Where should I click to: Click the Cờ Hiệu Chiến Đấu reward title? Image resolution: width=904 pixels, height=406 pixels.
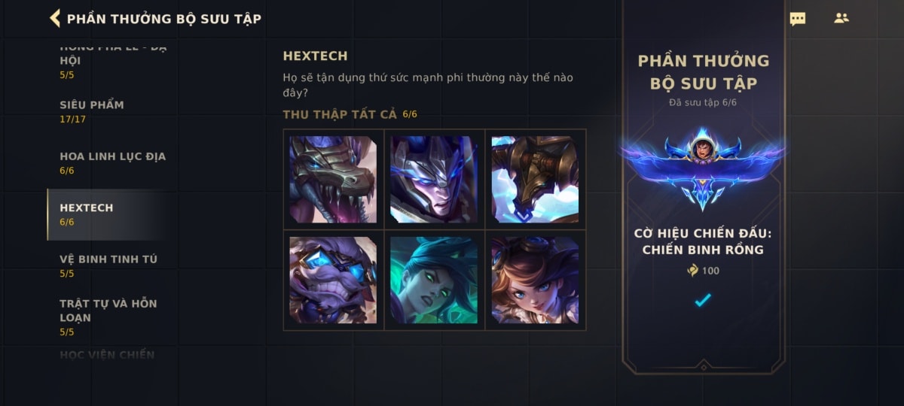coord(703,241)
